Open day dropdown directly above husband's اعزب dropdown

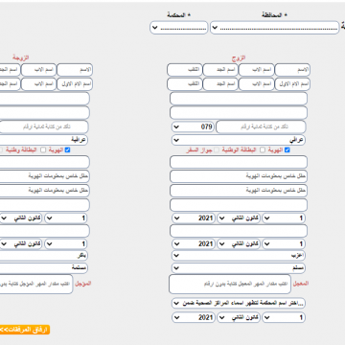tap(284, 243)
